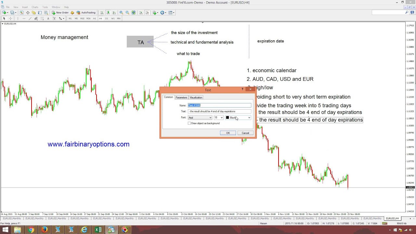Switch timeframe to H1
Viewport: 416px width, 234px height.
(x=95, y=19)
